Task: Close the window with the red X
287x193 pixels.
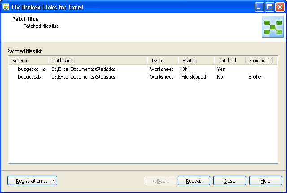Action: 280,7
